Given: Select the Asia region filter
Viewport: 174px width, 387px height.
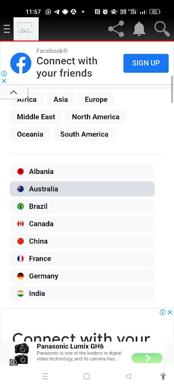Looking at the screenshot, I should point(60,100).
